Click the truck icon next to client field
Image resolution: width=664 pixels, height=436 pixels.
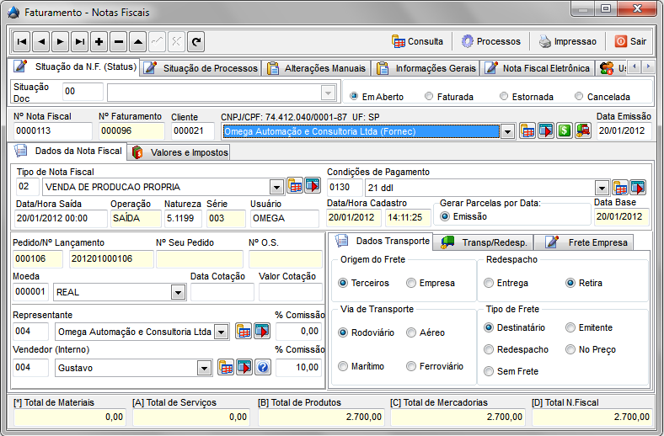pos(583,130)
